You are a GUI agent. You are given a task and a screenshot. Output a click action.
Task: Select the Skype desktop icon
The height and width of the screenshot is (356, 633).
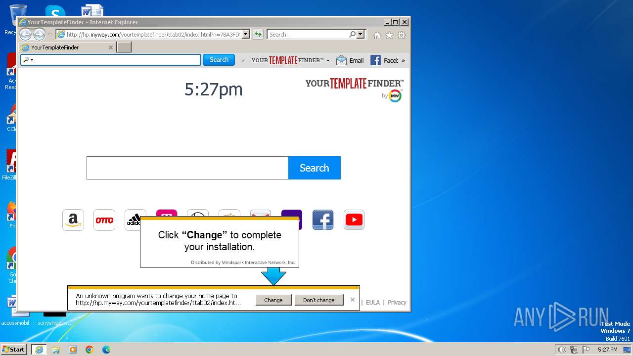click(55, 11)
